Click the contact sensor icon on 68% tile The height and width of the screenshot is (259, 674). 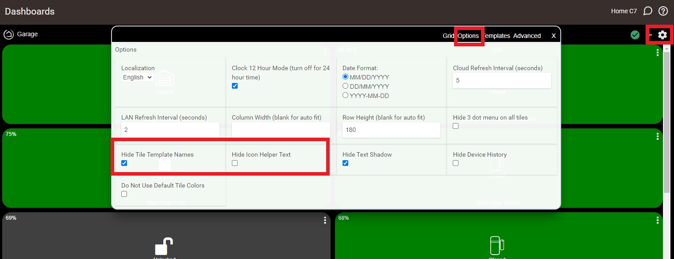click(497, 245)
